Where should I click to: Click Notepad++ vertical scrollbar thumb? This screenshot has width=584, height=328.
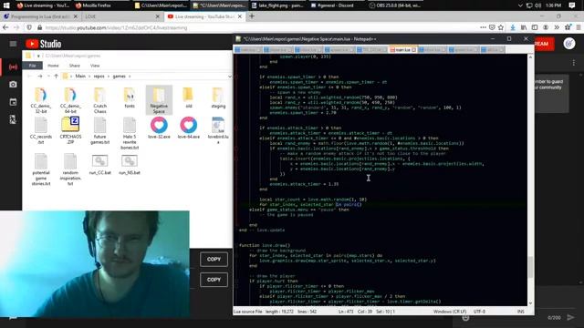(530, 267)
